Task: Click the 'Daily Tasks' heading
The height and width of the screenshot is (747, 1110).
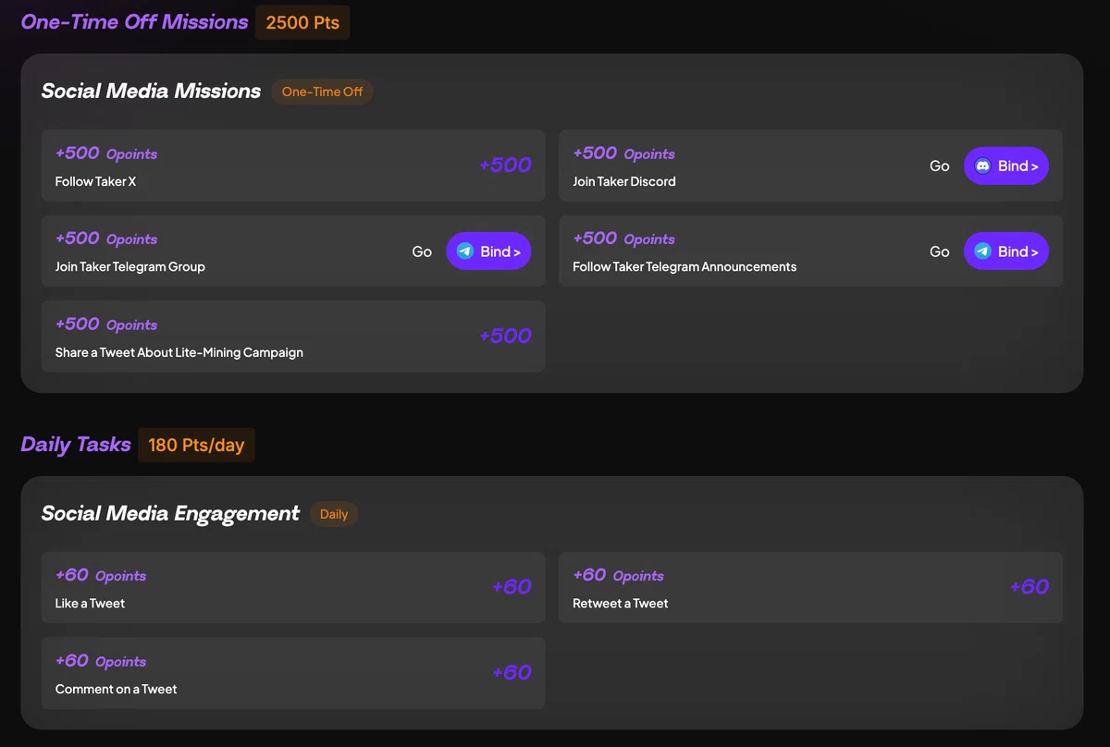Action: click(x=76, y=444)
